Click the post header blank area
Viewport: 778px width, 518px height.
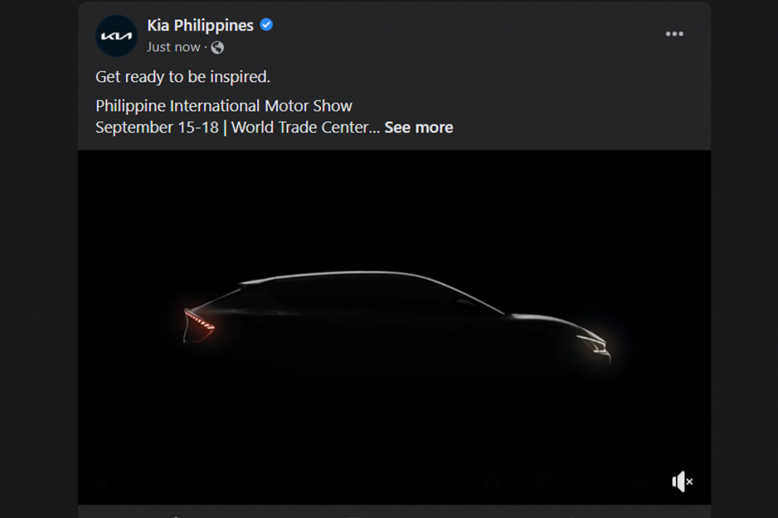tap(462, 35)
